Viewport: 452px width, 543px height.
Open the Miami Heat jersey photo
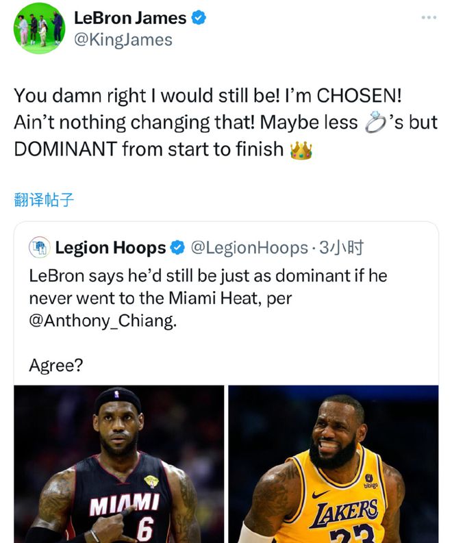pyautogui.click(x=119, y=464)
